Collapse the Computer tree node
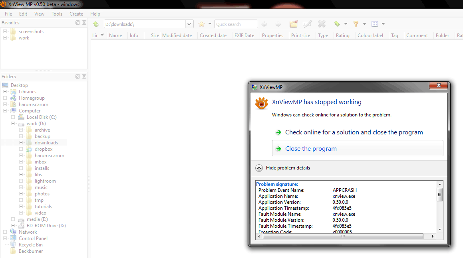The image size is (463, 258). 5,111
